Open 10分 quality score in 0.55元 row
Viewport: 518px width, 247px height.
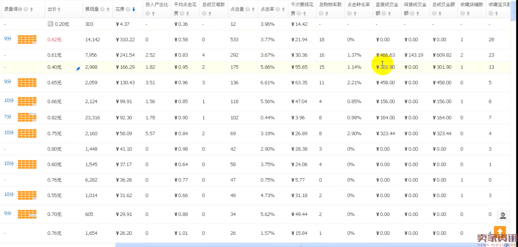tap(9, 194)
